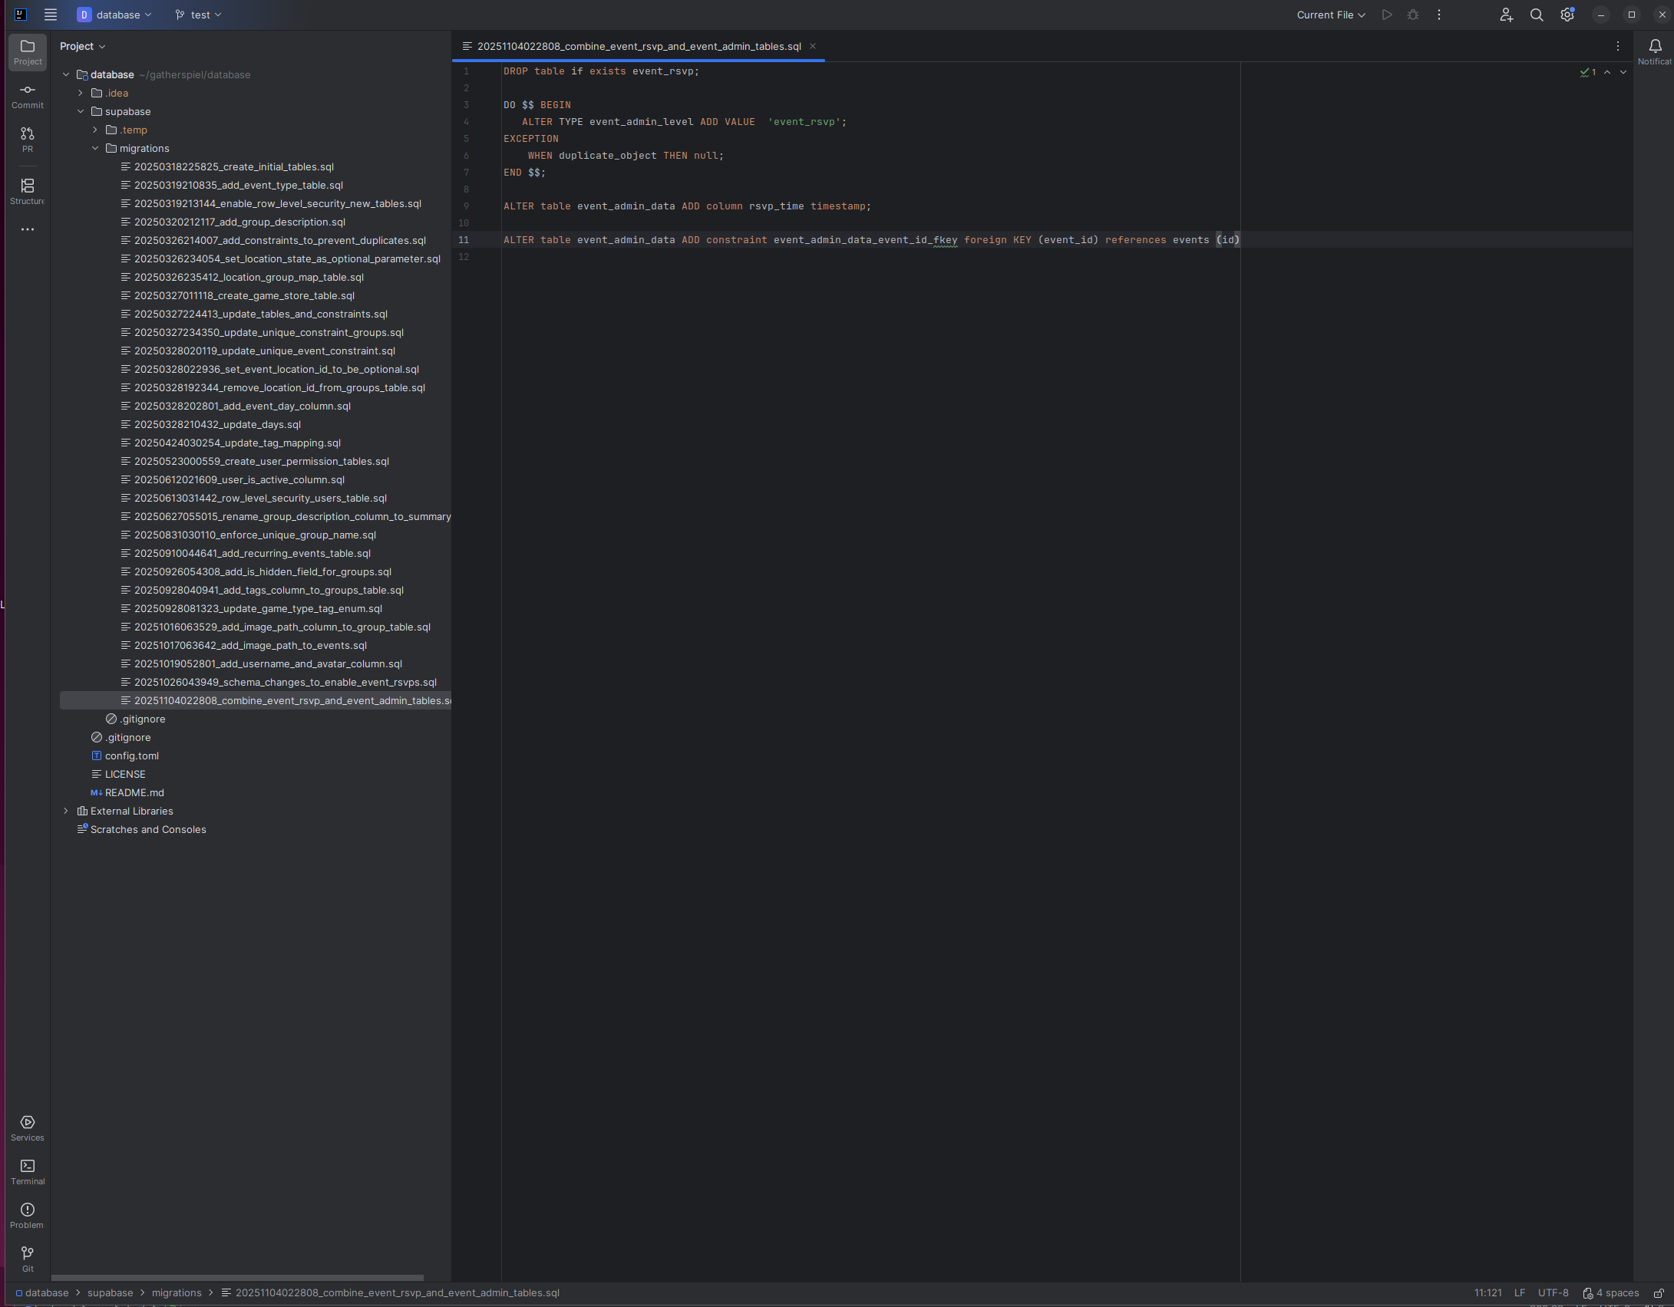Close the combine_event_rsvp editor tab
The height and width of the screenshot is (1307, 1674).
click(x=813, y=46)
